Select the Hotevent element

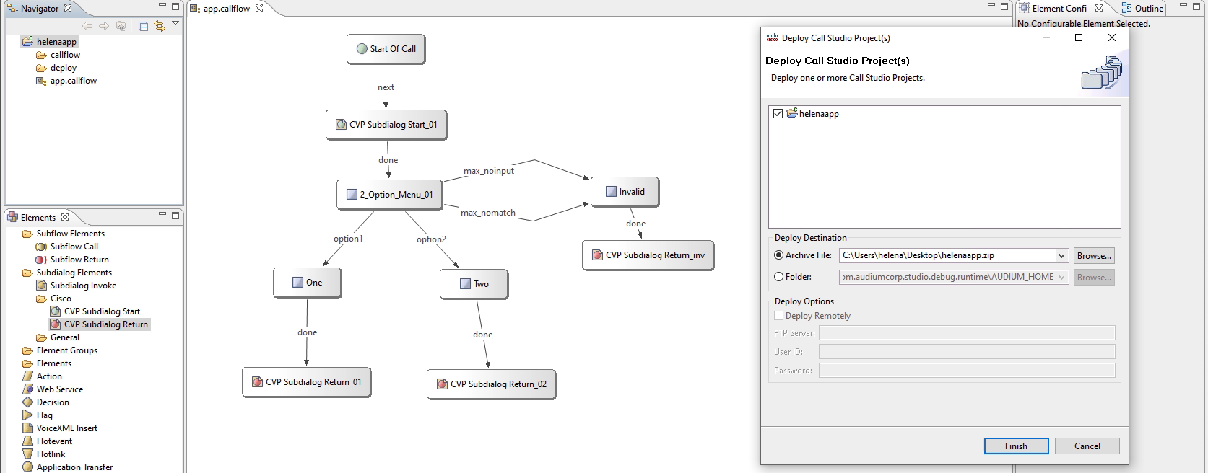click(x=47, y=441)
